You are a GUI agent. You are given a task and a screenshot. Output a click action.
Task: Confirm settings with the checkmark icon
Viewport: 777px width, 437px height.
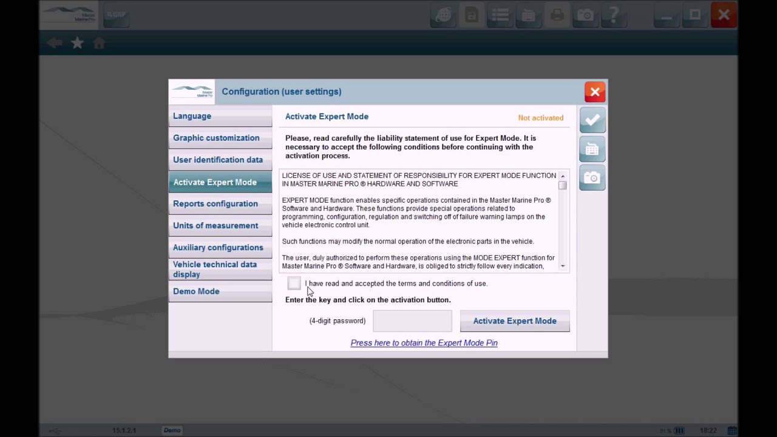tap(592, 120)
